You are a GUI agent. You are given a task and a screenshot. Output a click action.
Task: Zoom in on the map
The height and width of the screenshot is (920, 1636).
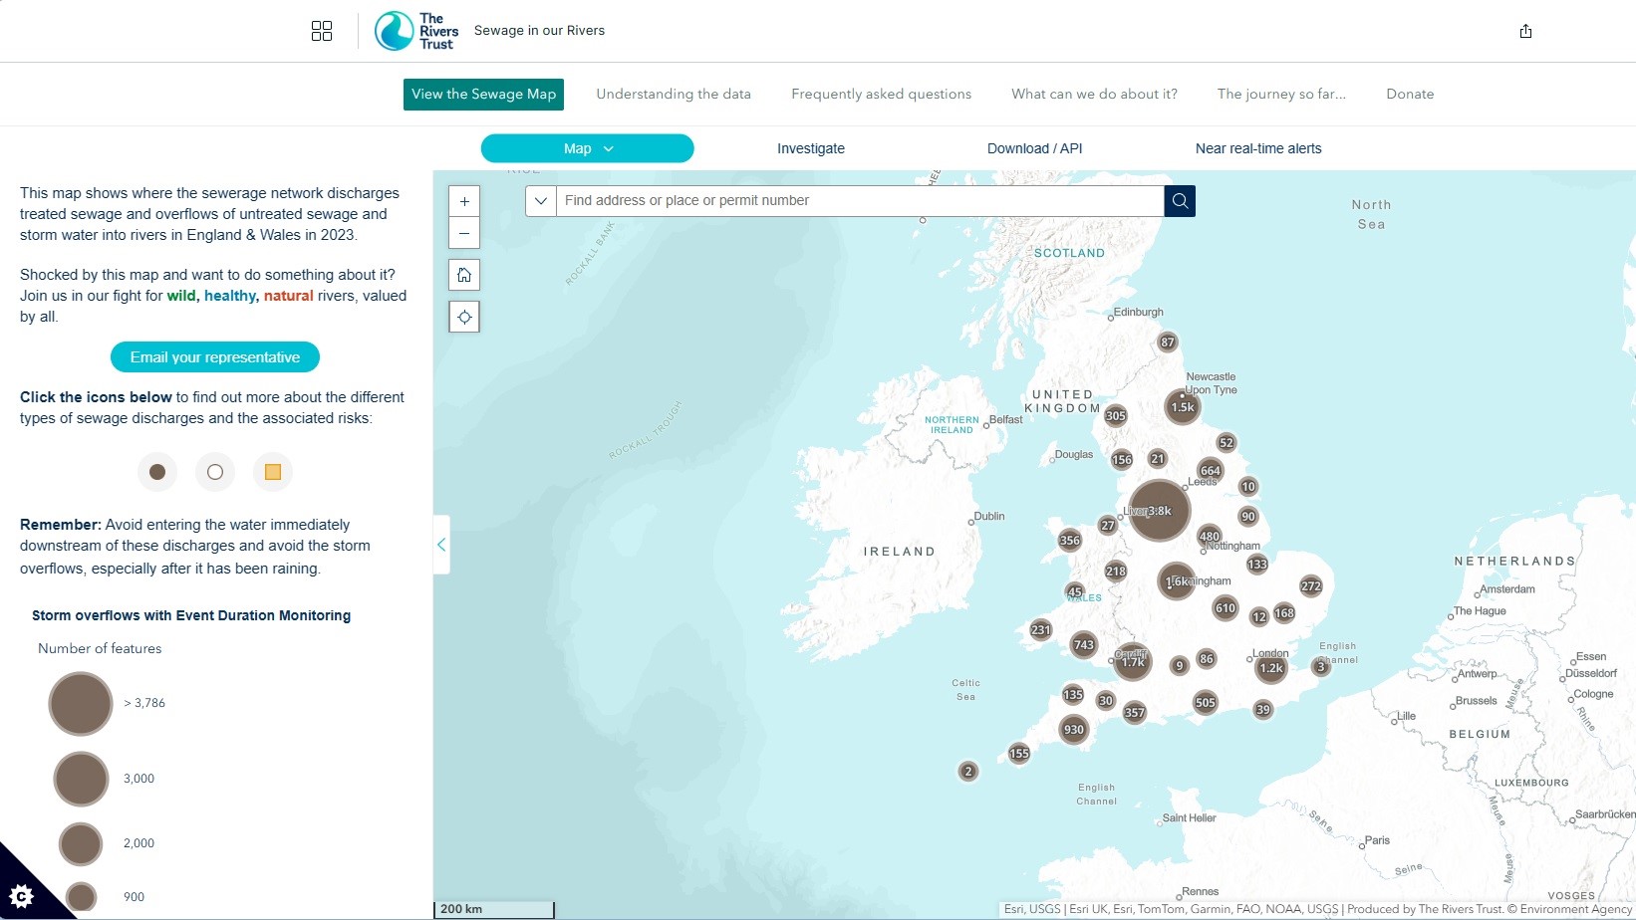click(x=464, y=201)
